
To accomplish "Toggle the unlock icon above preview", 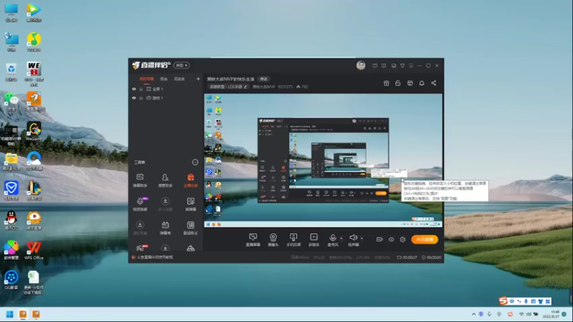I will (x=398, y=83).
